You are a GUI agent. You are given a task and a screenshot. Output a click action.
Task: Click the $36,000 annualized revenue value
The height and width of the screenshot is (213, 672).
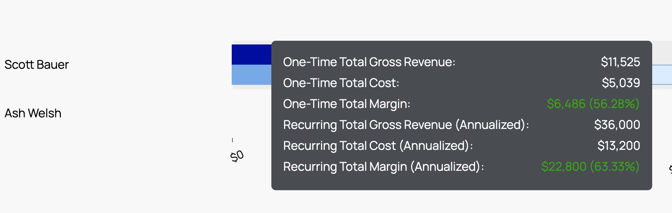point(617,125)
